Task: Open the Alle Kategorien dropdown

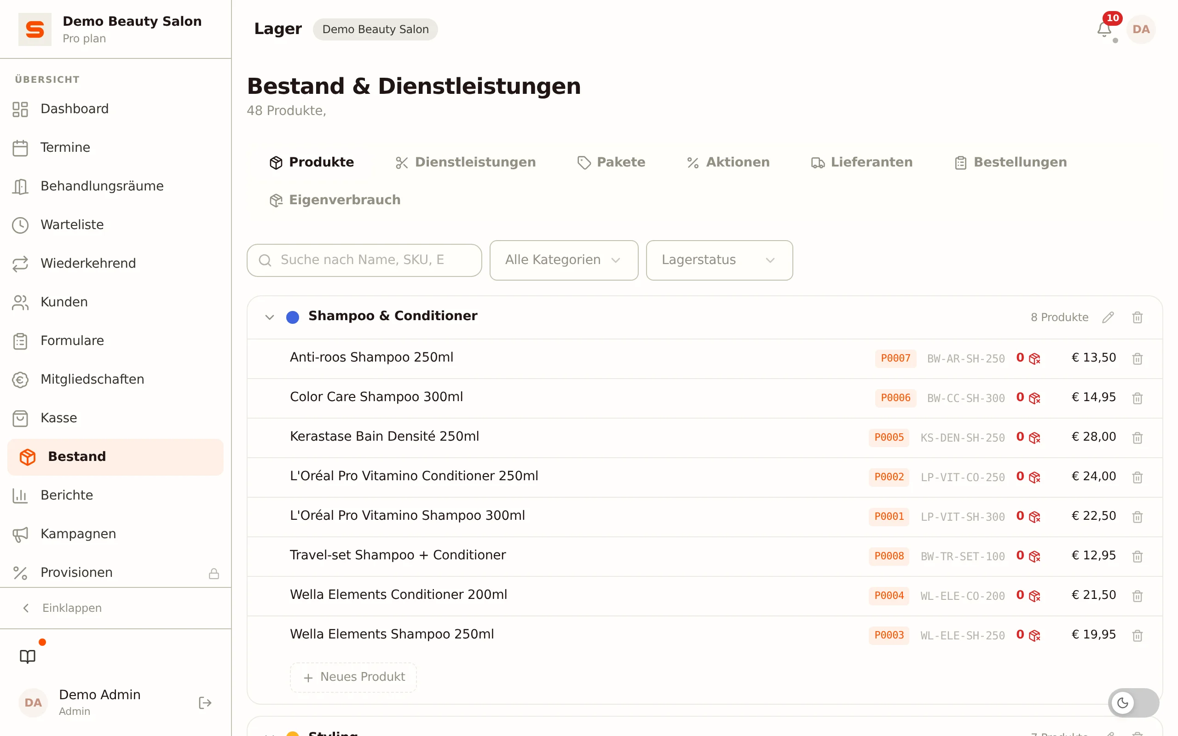Action: click(564, 260)
